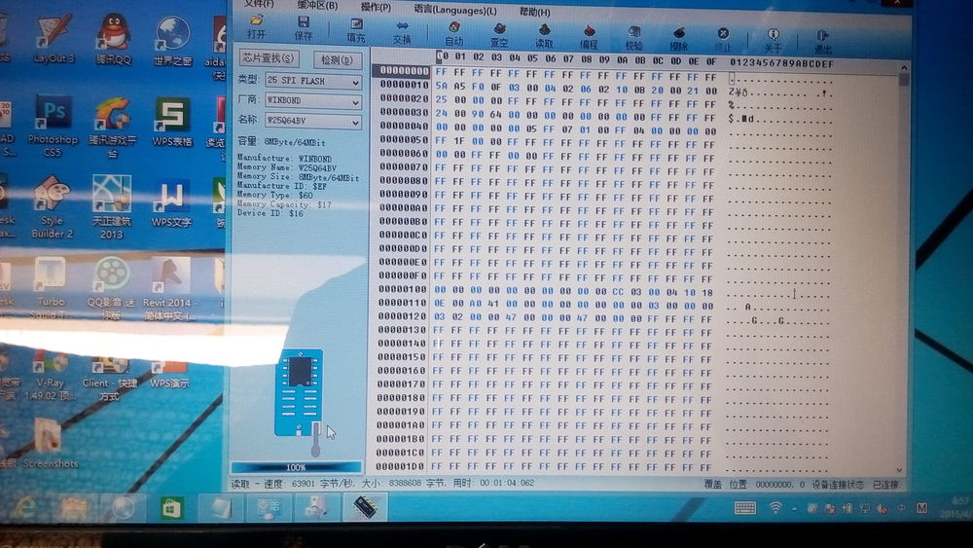Open the Screenshots folder on desktop
973x548 pixels.
point(50,443)
